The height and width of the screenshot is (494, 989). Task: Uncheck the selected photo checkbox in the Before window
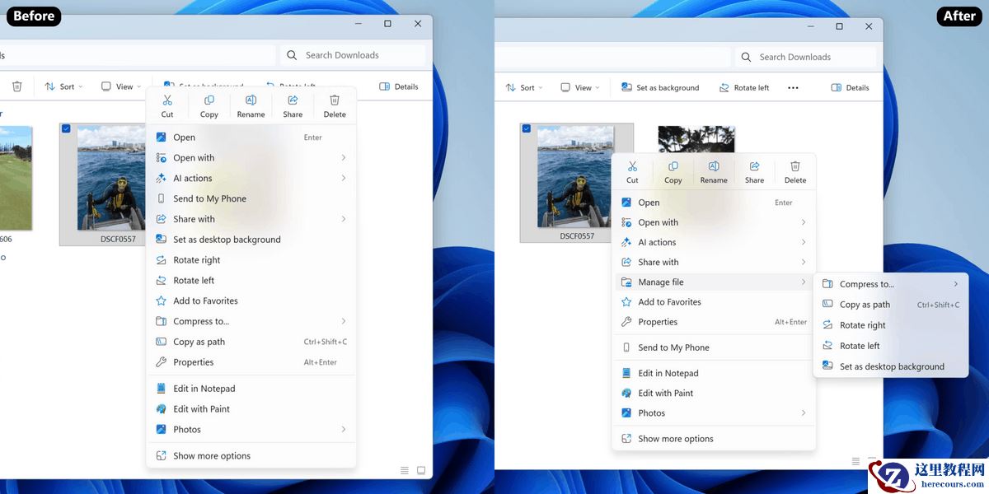pos(66,128)
